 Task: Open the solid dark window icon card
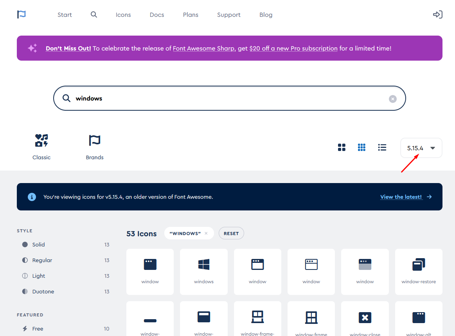pos(150,271)
